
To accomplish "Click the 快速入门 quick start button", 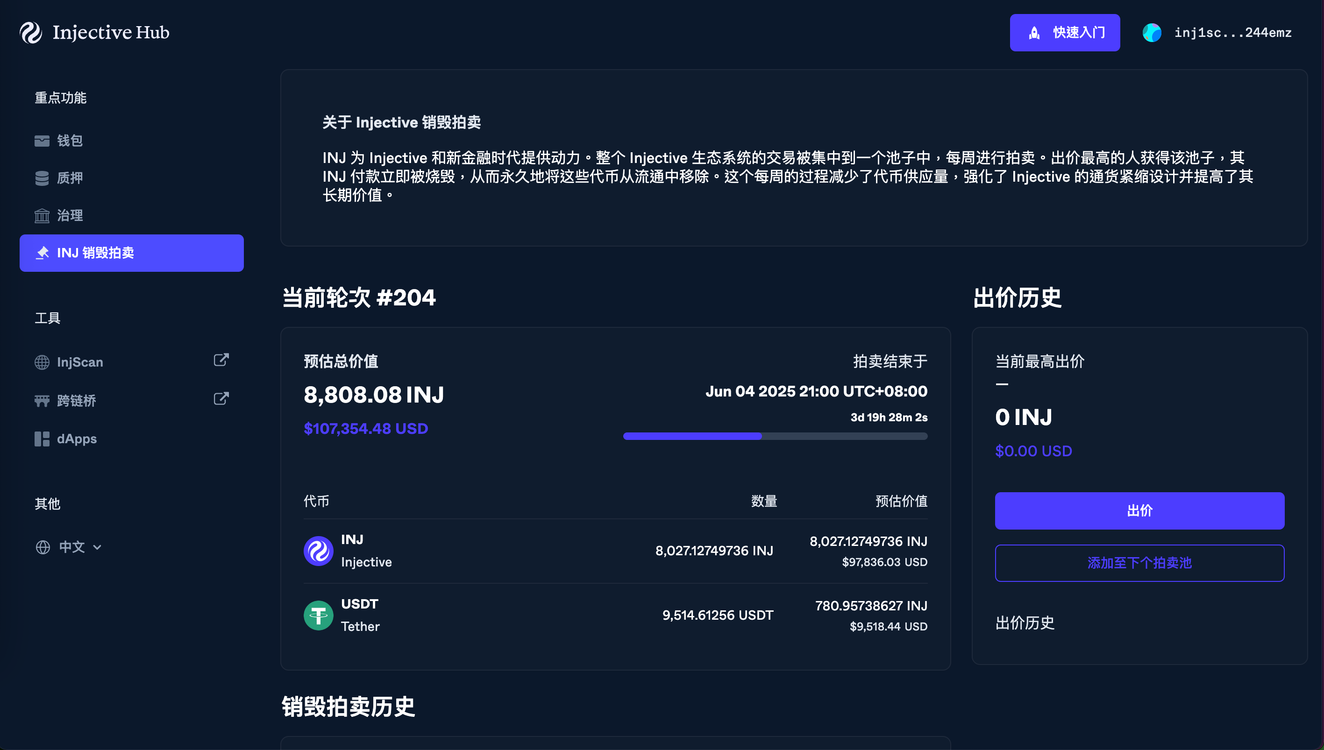I will coord(1064,33).
